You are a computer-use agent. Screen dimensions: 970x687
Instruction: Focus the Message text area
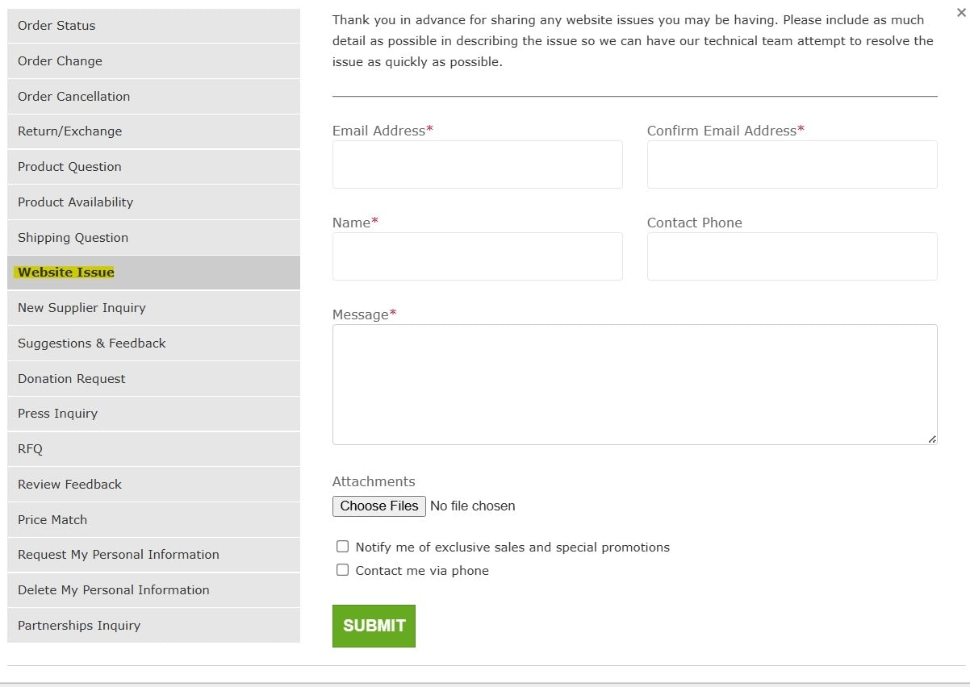pyautogui.click(x=634, y=384)
